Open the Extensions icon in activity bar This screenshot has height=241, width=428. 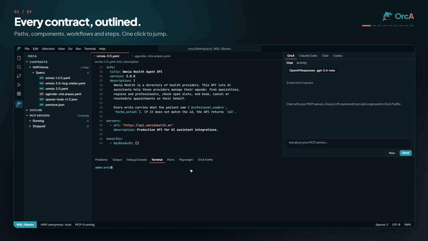coord(19,94)
